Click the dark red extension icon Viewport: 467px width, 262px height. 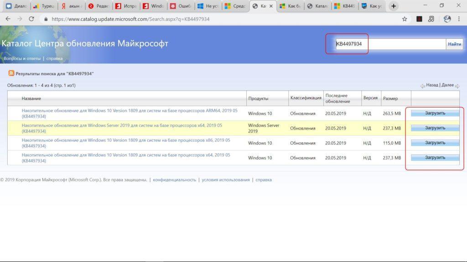(x=419, y=19)
